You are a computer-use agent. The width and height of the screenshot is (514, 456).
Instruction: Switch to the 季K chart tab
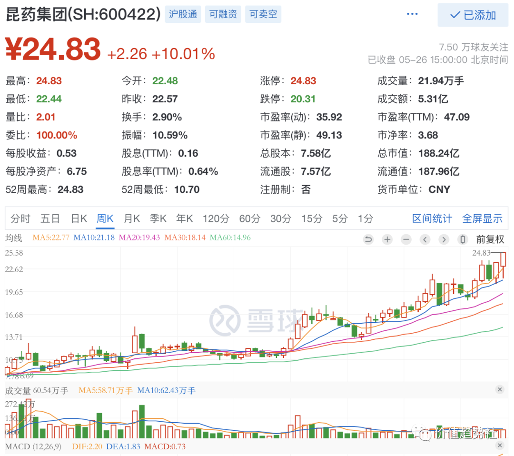pyautogui.click(x=158, y=218)
